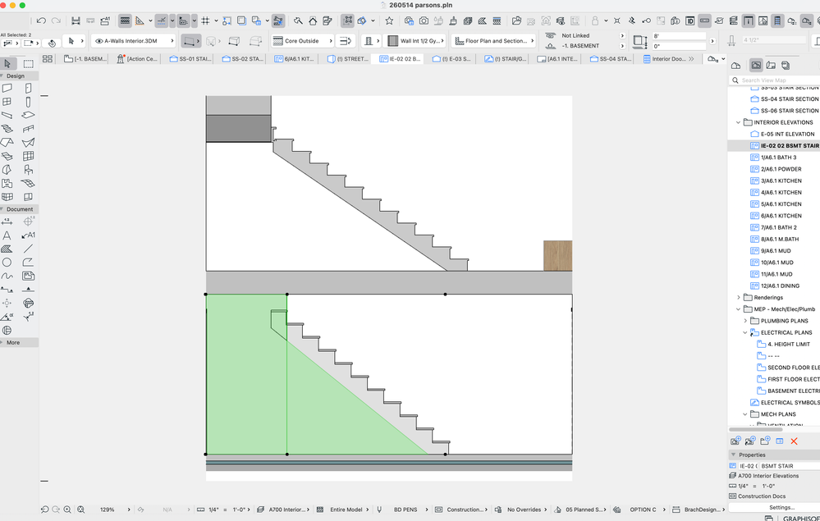The image size is (820, 521).
Task: Click the wall height 8' input field
Action: 680,36
